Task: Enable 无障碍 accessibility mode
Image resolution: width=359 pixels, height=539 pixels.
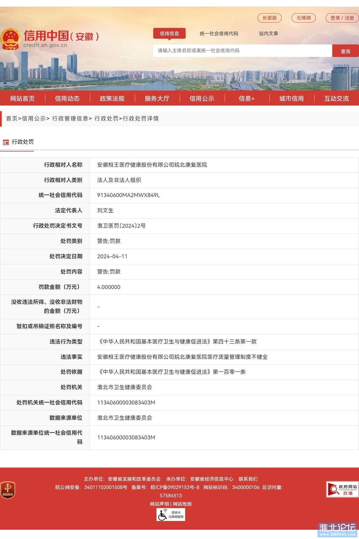Action: point(303,18)
